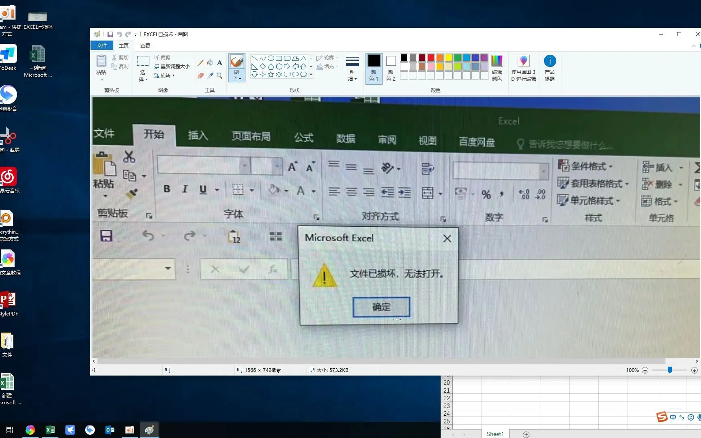Click the Outlook icon on the taskbar
The image size is (701, 438).
(x=110, y=430)
